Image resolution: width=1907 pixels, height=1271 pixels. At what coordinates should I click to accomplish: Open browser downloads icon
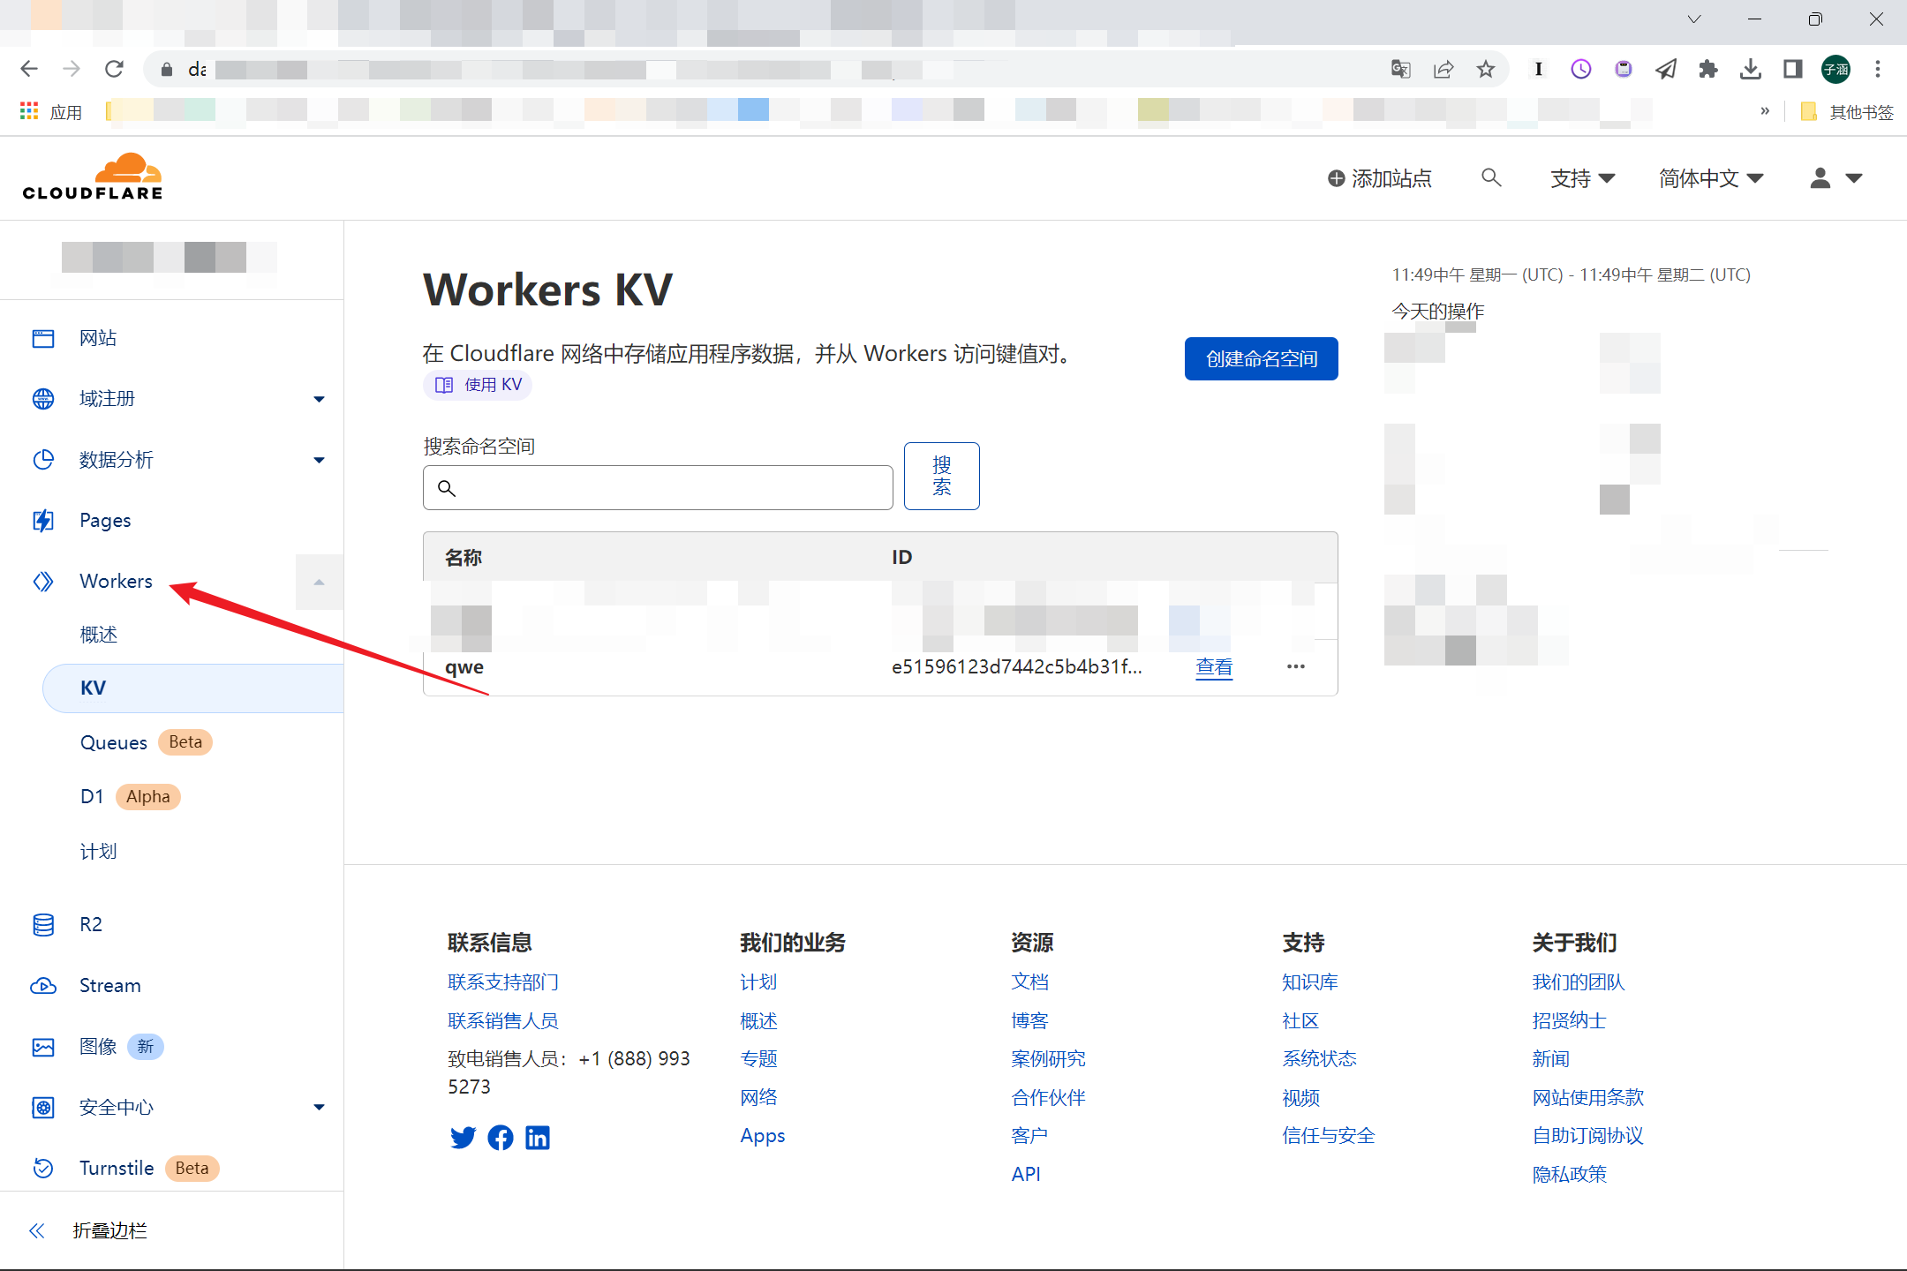click(1751, 69)
